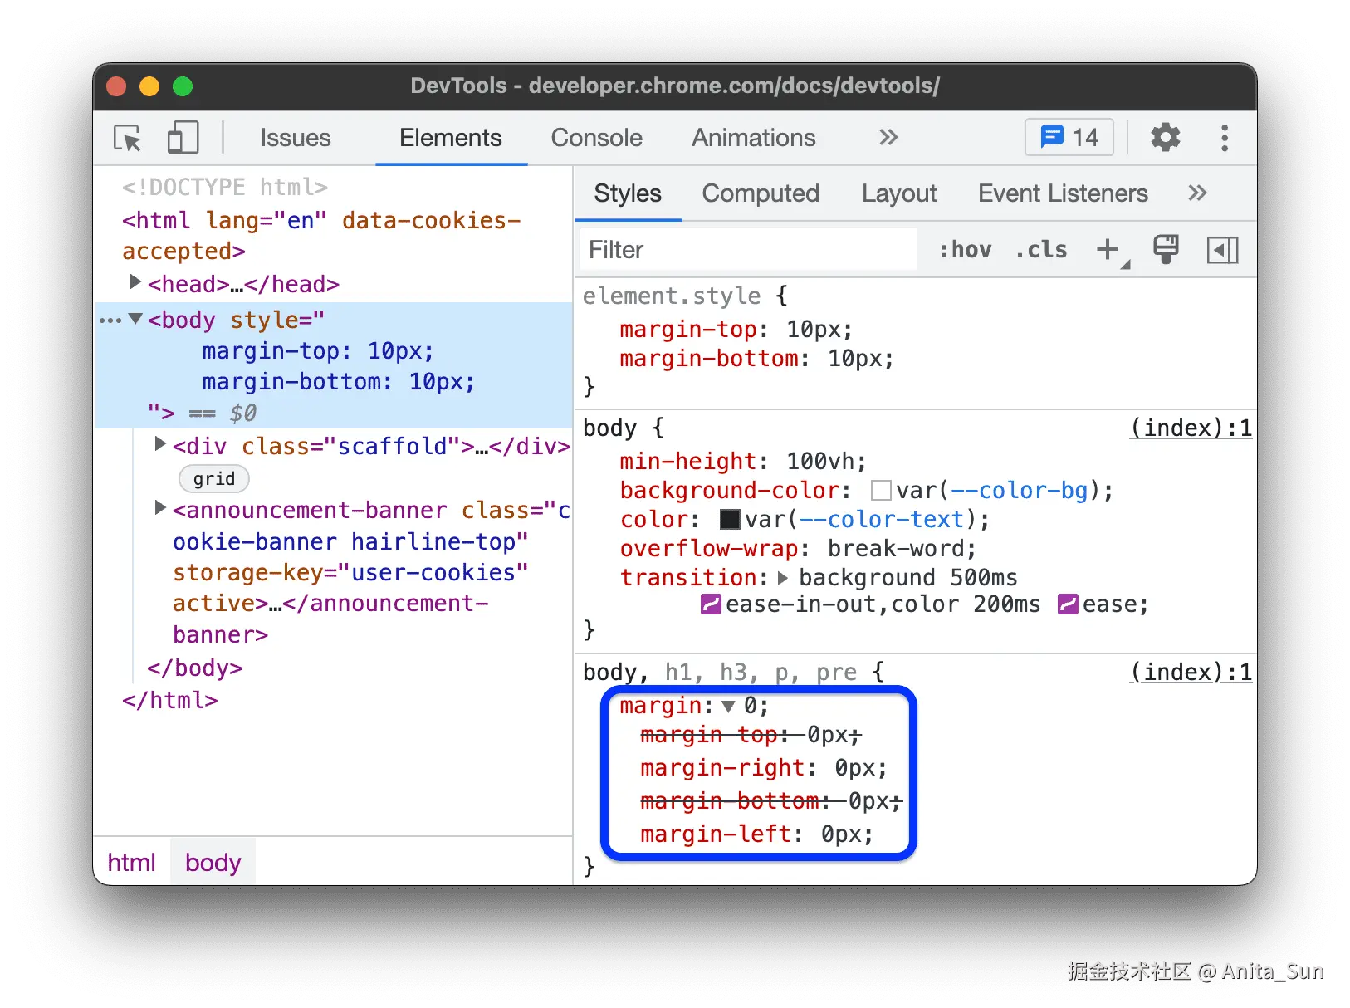This screenshot has width=1350, height=1008.
Task: Select the DOCTYPE html node
Action: pos(225,188)
